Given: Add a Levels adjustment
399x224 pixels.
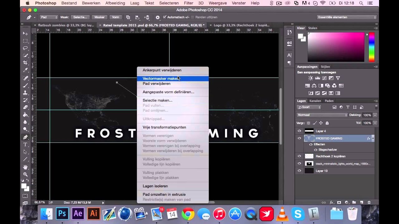Looking at the screenshot, I should pyautogui.click(x=317, y=78).
